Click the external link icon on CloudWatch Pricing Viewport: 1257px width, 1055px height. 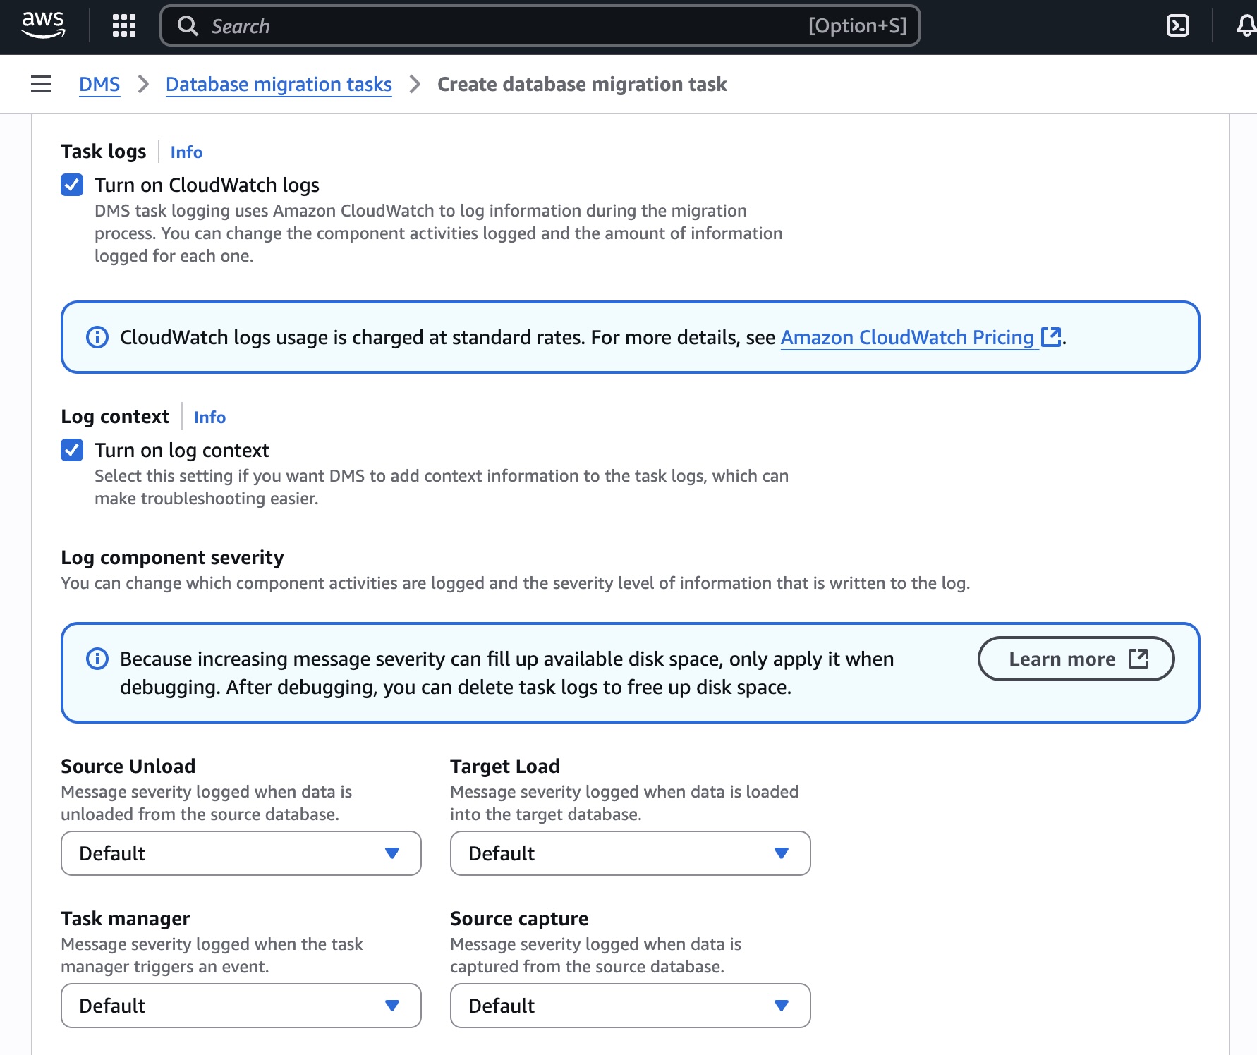tap(1051, 337)
